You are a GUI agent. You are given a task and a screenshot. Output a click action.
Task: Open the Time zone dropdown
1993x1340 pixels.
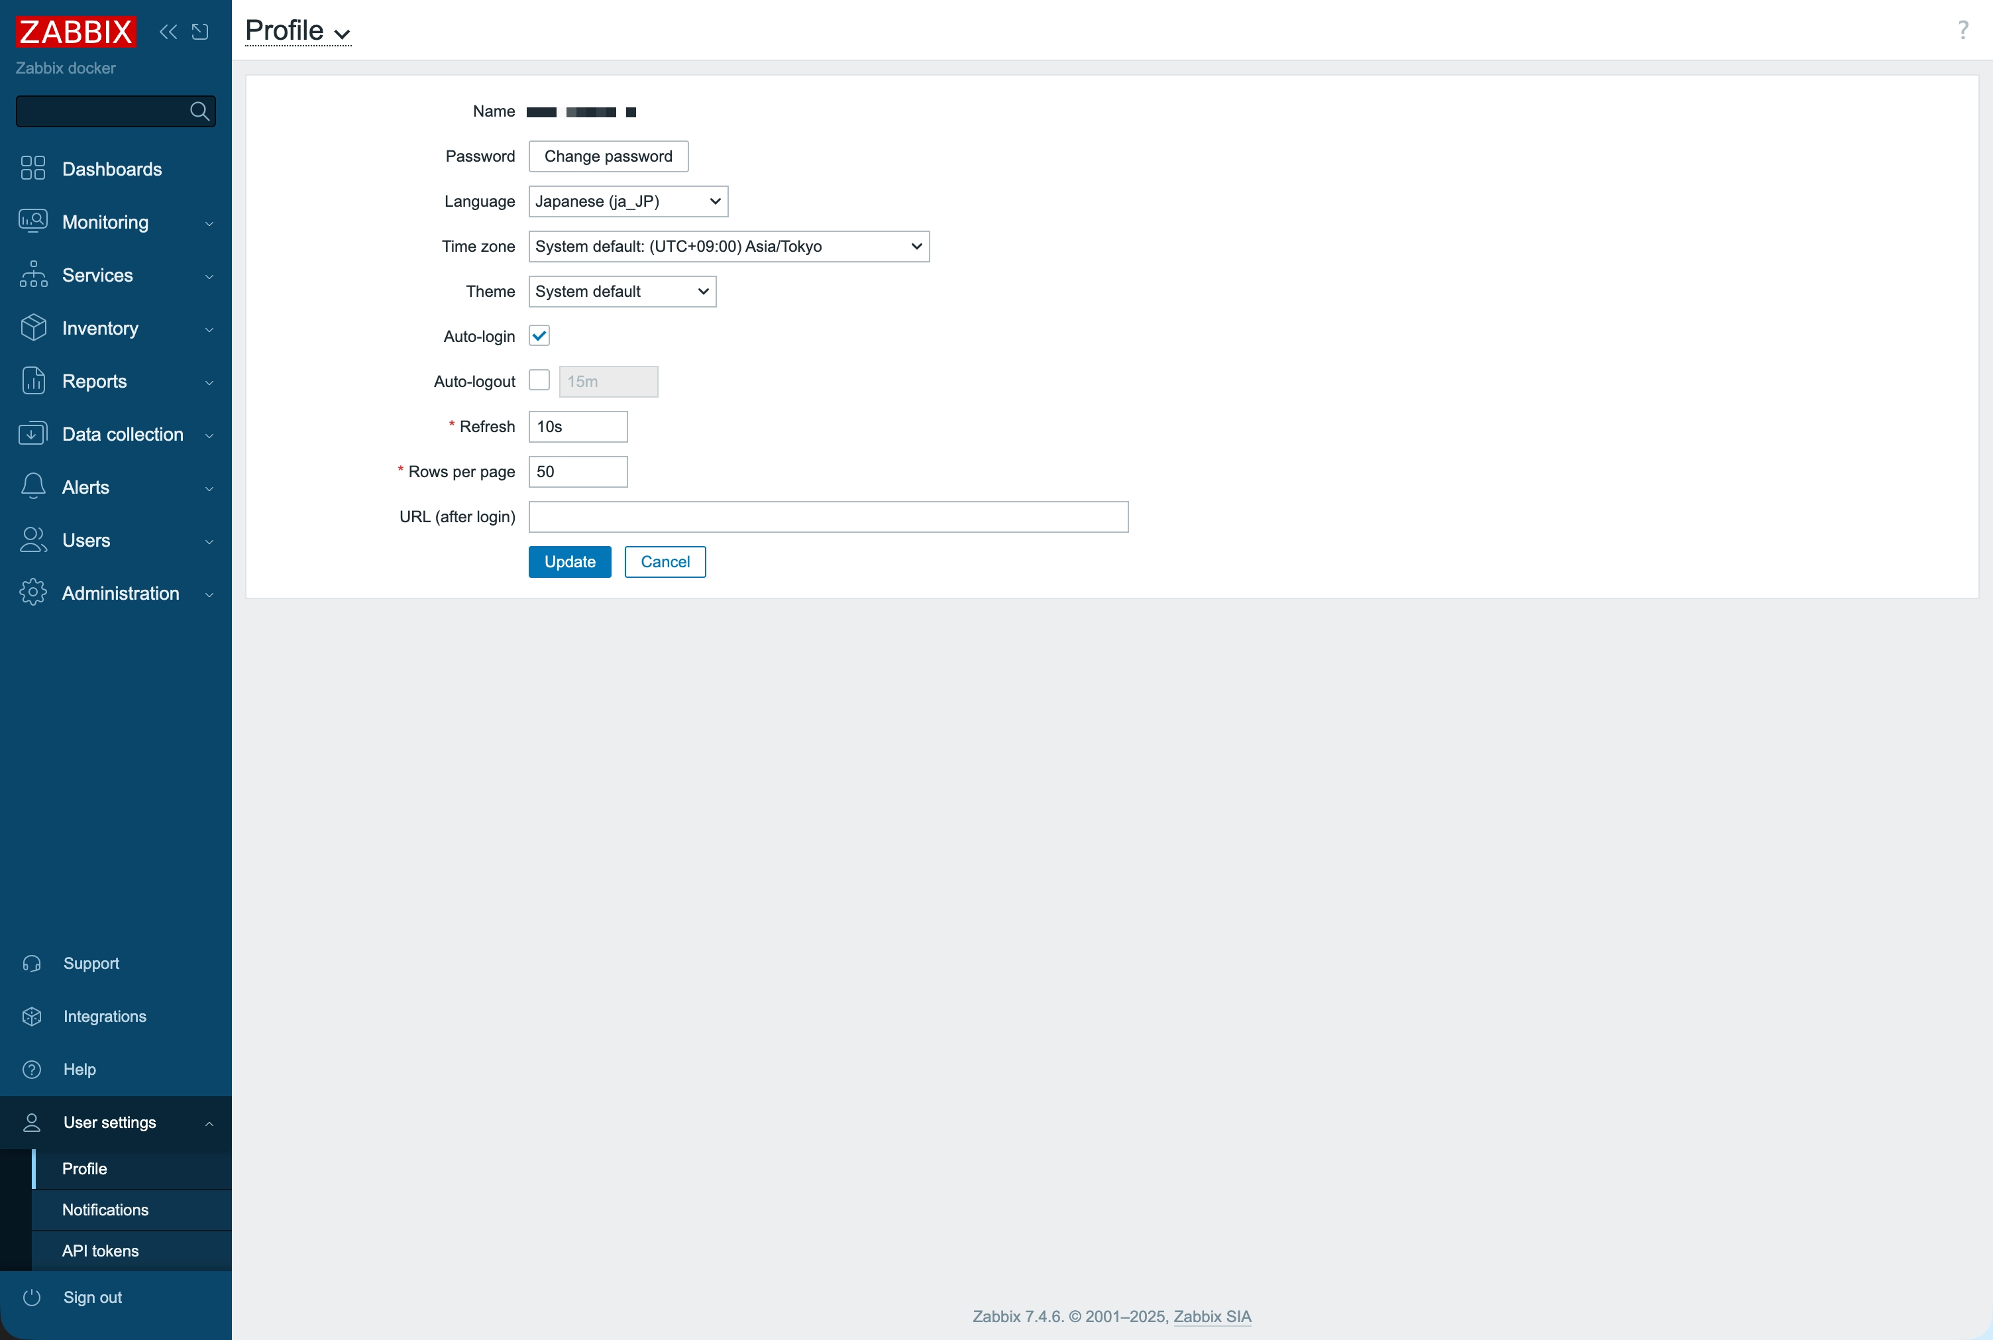tap(728, 246)
